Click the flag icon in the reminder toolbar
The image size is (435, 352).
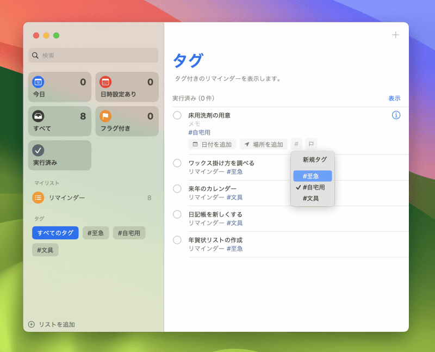(310, 144)
